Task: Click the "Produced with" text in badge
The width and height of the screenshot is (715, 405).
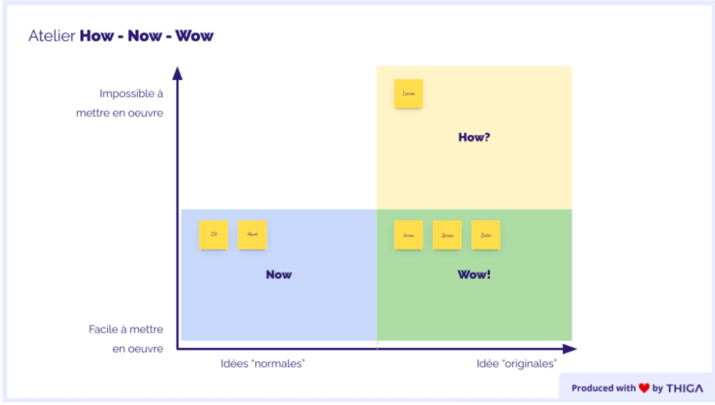Action: [603, 388]
